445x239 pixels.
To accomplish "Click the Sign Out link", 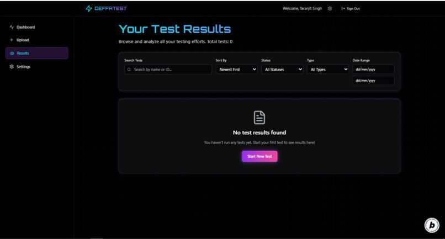I will pyautogui.click(x=351, y=8).
